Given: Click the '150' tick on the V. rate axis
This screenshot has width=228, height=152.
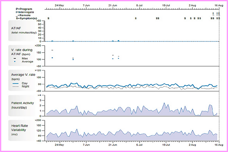Looking at the screenshot, I should click(39, 53).
